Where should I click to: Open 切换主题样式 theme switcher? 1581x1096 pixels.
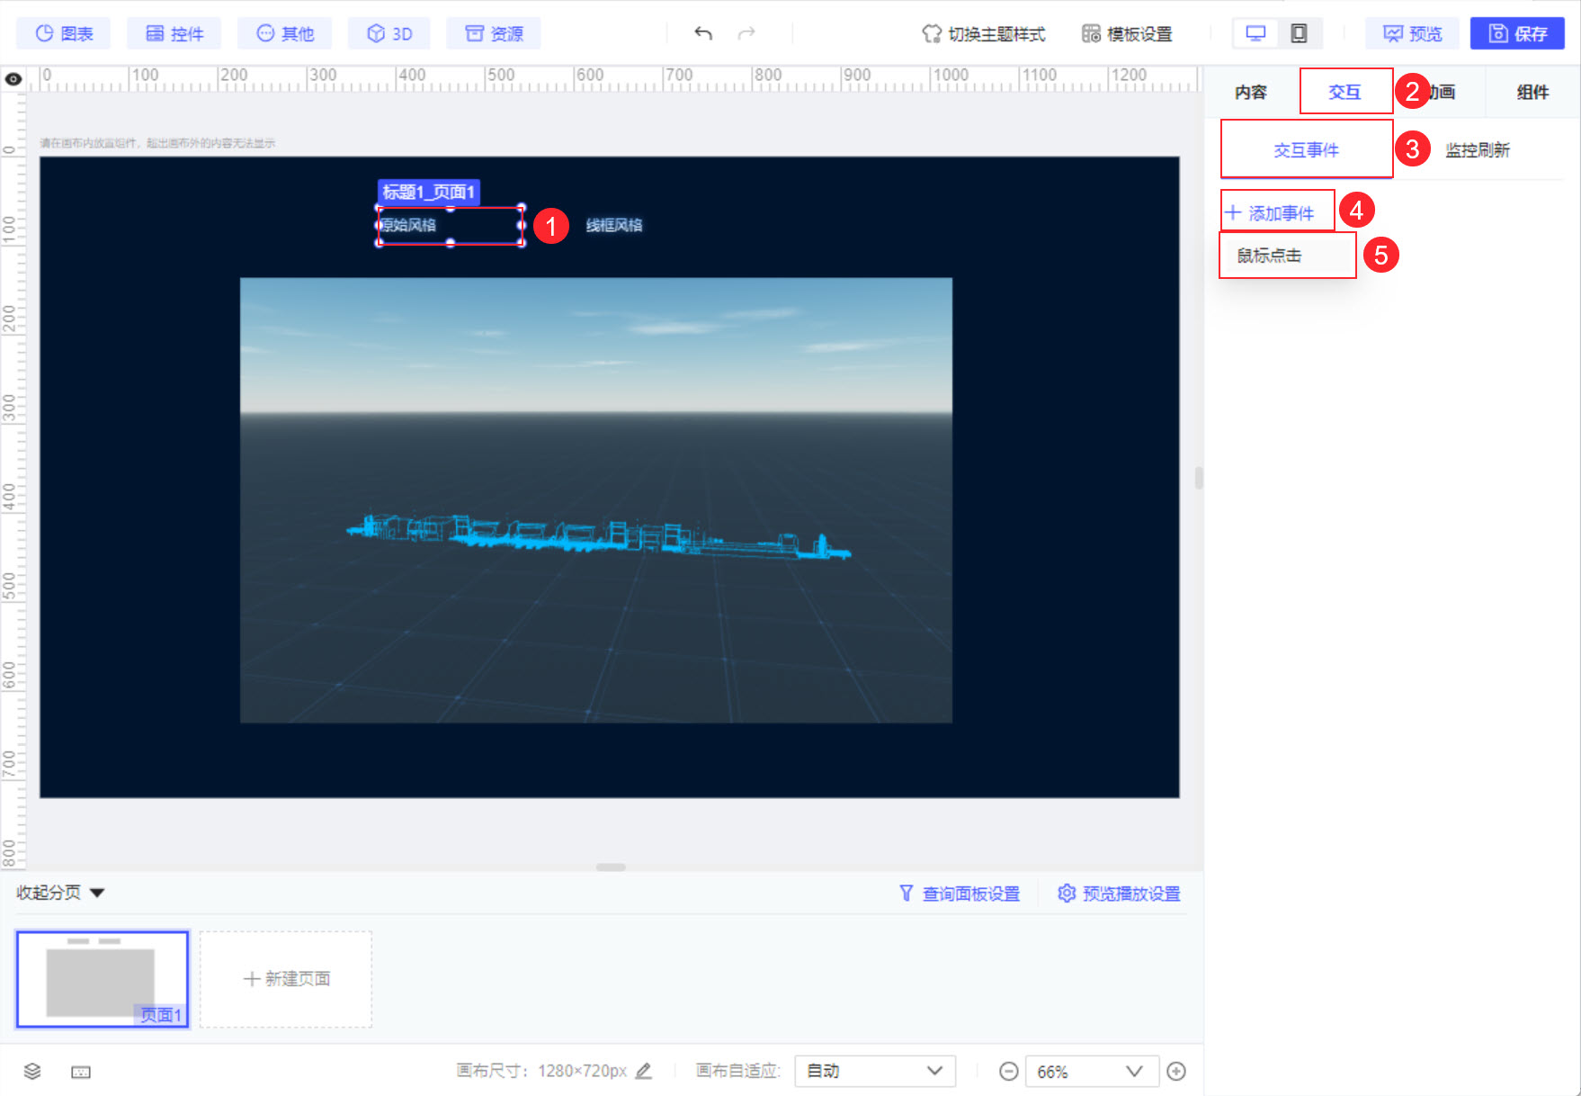pos(984,33)
